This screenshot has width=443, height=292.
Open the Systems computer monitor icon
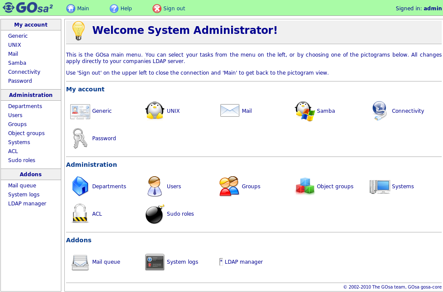click(380, 187)
